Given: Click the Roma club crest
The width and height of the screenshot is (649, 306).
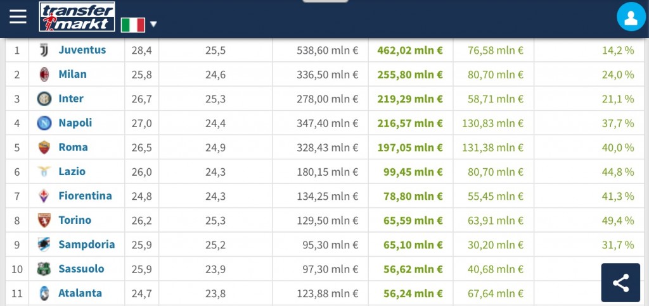Looking at the screenshot, I should (44, 147).
